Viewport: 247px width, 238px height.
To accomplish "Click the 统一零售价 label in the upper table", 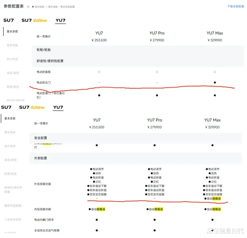I will pos(44,36).
